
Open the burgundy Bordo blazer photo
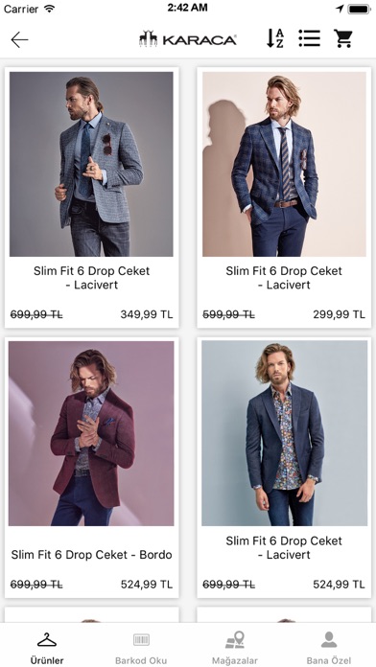pos(91,433)
